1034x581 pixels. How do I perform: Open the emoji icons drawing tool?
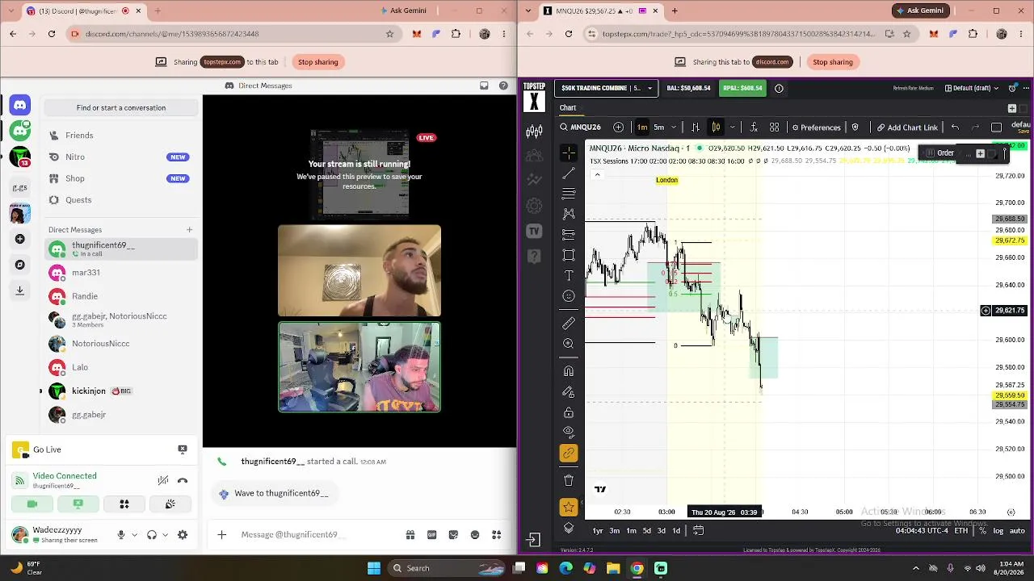(569, 296)
